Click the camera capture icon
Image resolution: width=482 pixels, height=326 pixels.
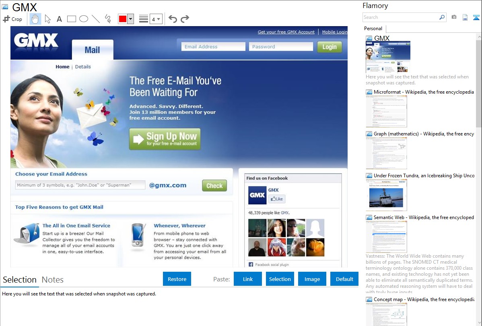tap(454, 17)
